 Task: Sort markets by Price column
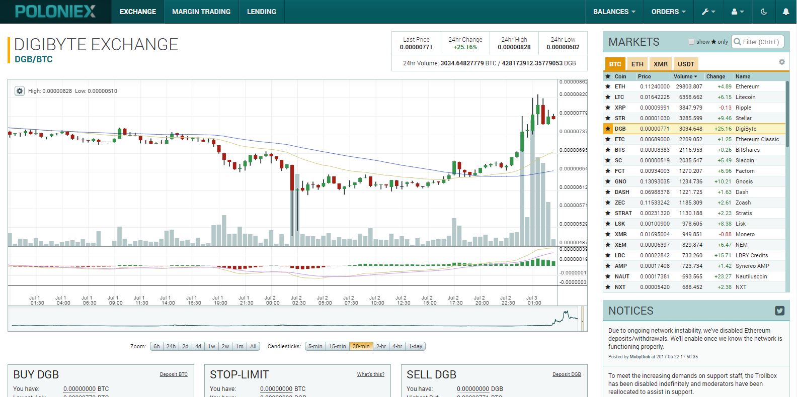tap(644, 76)
